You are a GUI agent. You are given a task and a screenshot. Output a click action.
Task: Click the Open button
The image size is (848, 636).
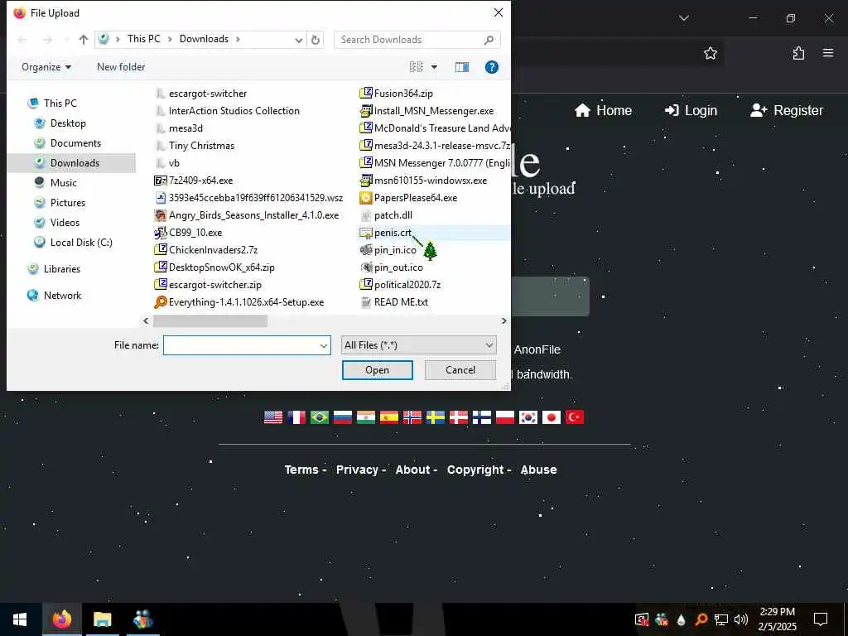click(378, 370)
